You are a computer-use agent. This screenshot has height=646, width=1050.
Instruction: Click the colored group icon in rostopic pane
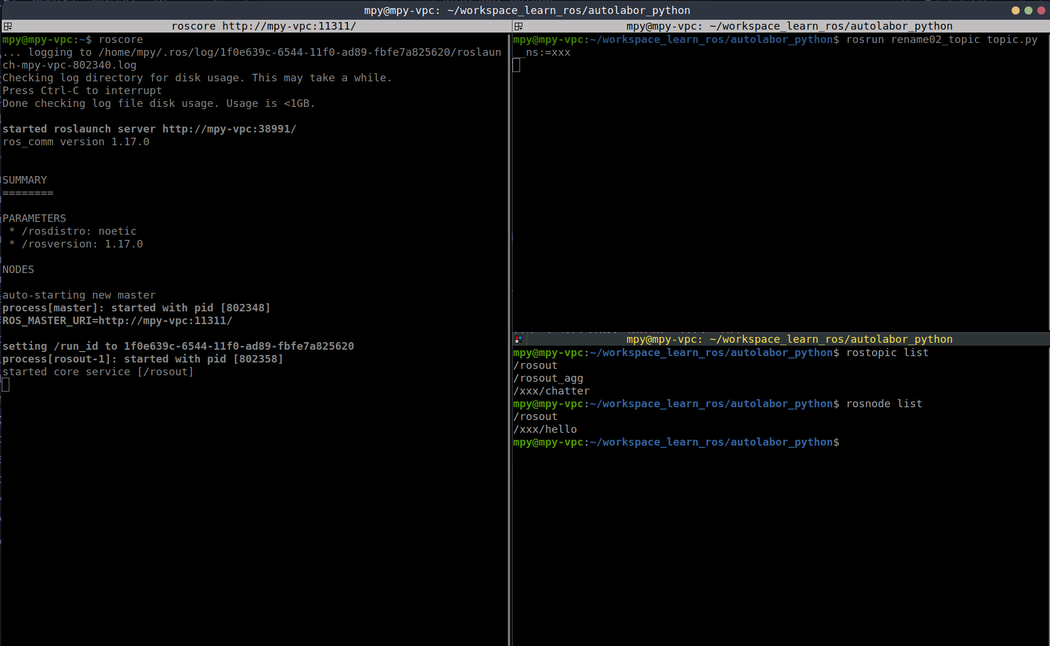pyautogui.click(x=518, y=339)
